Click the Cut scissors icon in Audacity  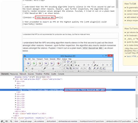pos(64,68)
